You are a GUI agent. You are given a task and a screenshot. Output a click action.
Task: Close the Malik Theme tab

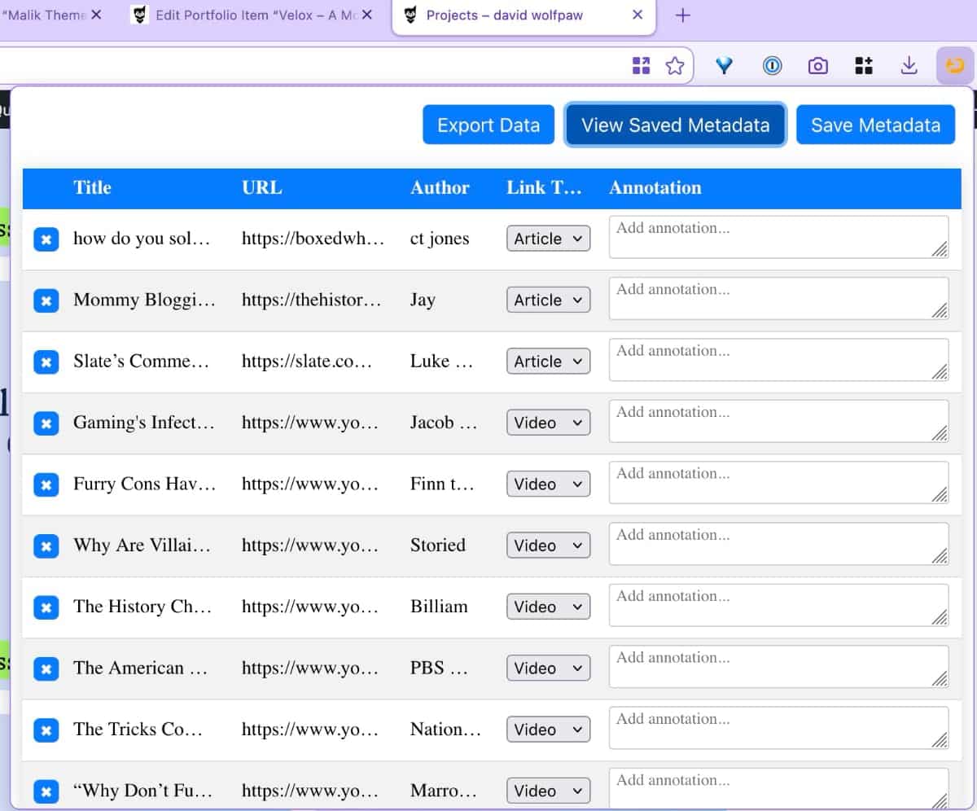96,15
